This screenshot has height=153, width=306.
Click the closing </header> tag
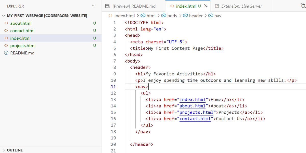(142, 144)
